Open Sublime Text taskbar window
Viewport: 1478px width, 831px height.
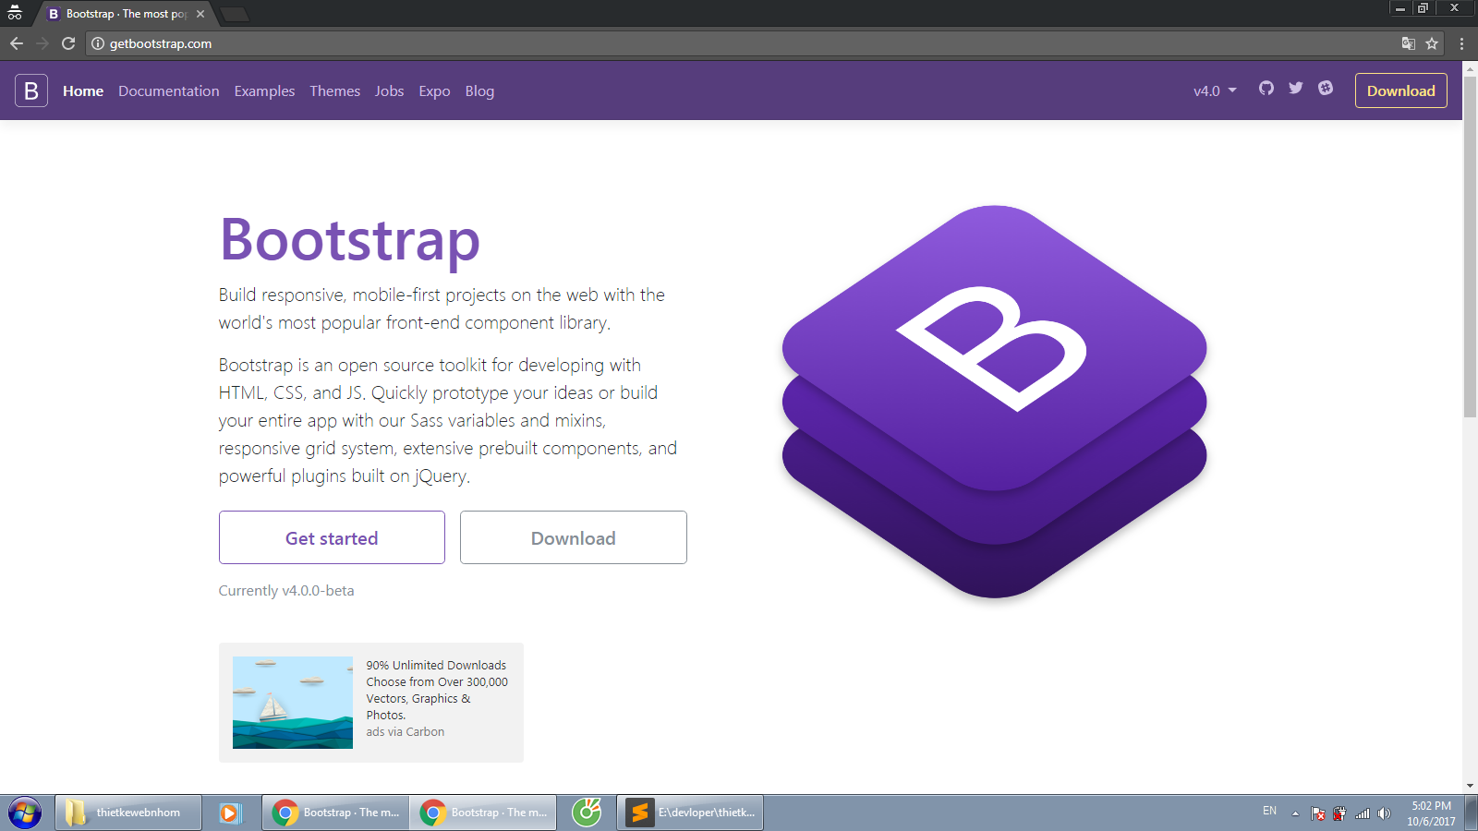(690, 813)
